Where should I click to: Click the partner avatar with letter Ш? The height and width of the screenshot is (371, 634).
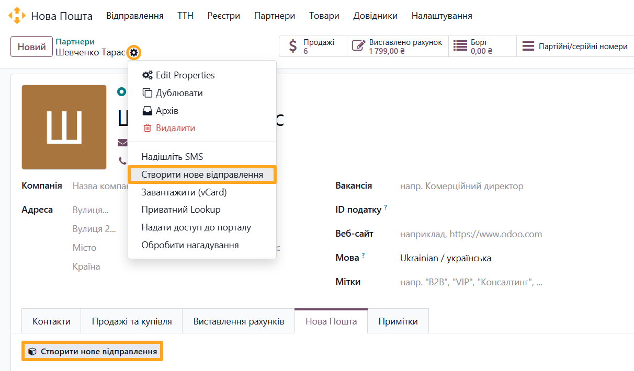(64, 127)
